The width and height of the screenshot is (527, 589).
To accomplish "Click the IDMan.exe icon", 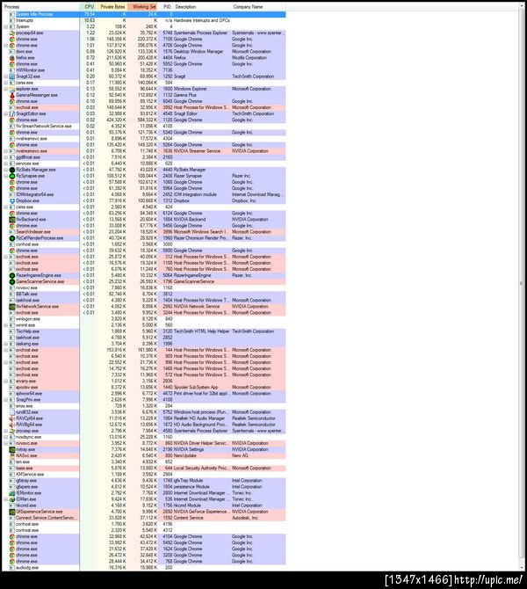I will click(12, 499).
